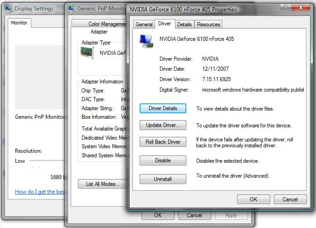The height and width of the screenshot is (228, 316).
Task: Click the Resolution slider track
Action: (47, 161)
